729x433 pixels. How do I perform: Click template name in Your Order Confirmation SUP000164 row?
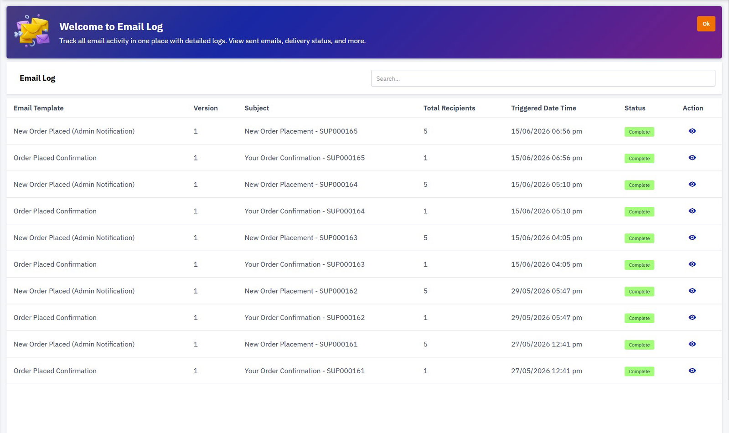click(55, 211)
